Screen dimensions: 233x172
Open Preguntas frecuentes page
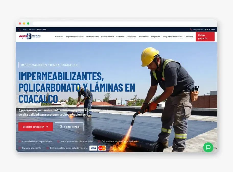click(x=172, y=37)
